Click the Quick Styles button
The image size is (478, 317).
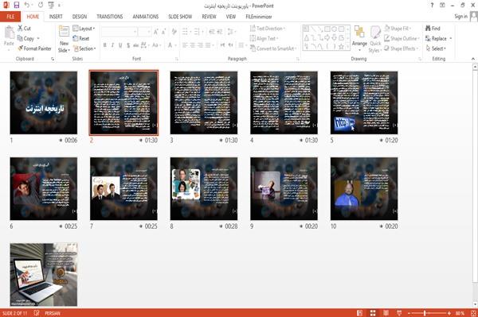pos(375,39)
